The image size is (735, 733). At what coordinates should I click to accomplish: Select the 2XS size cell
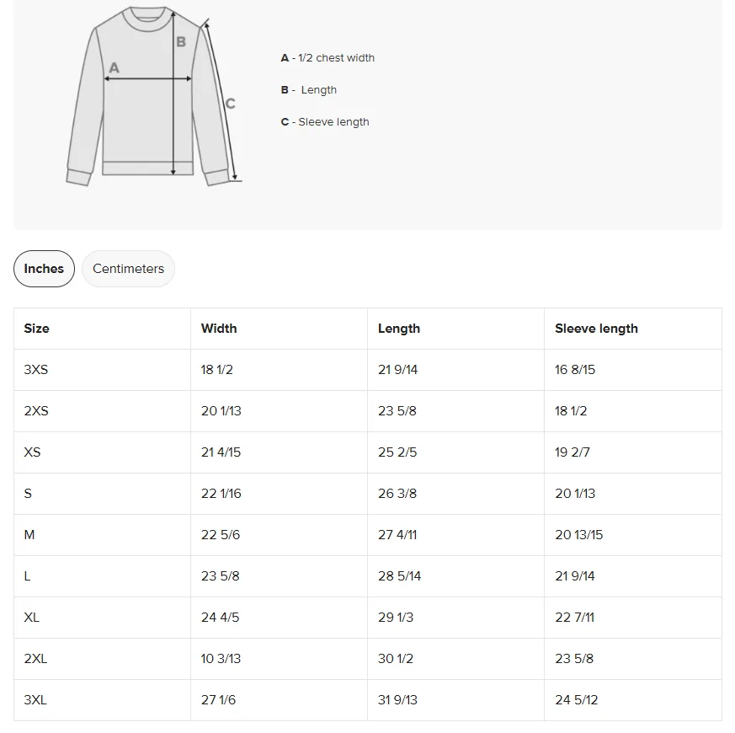tap(102, 411)
